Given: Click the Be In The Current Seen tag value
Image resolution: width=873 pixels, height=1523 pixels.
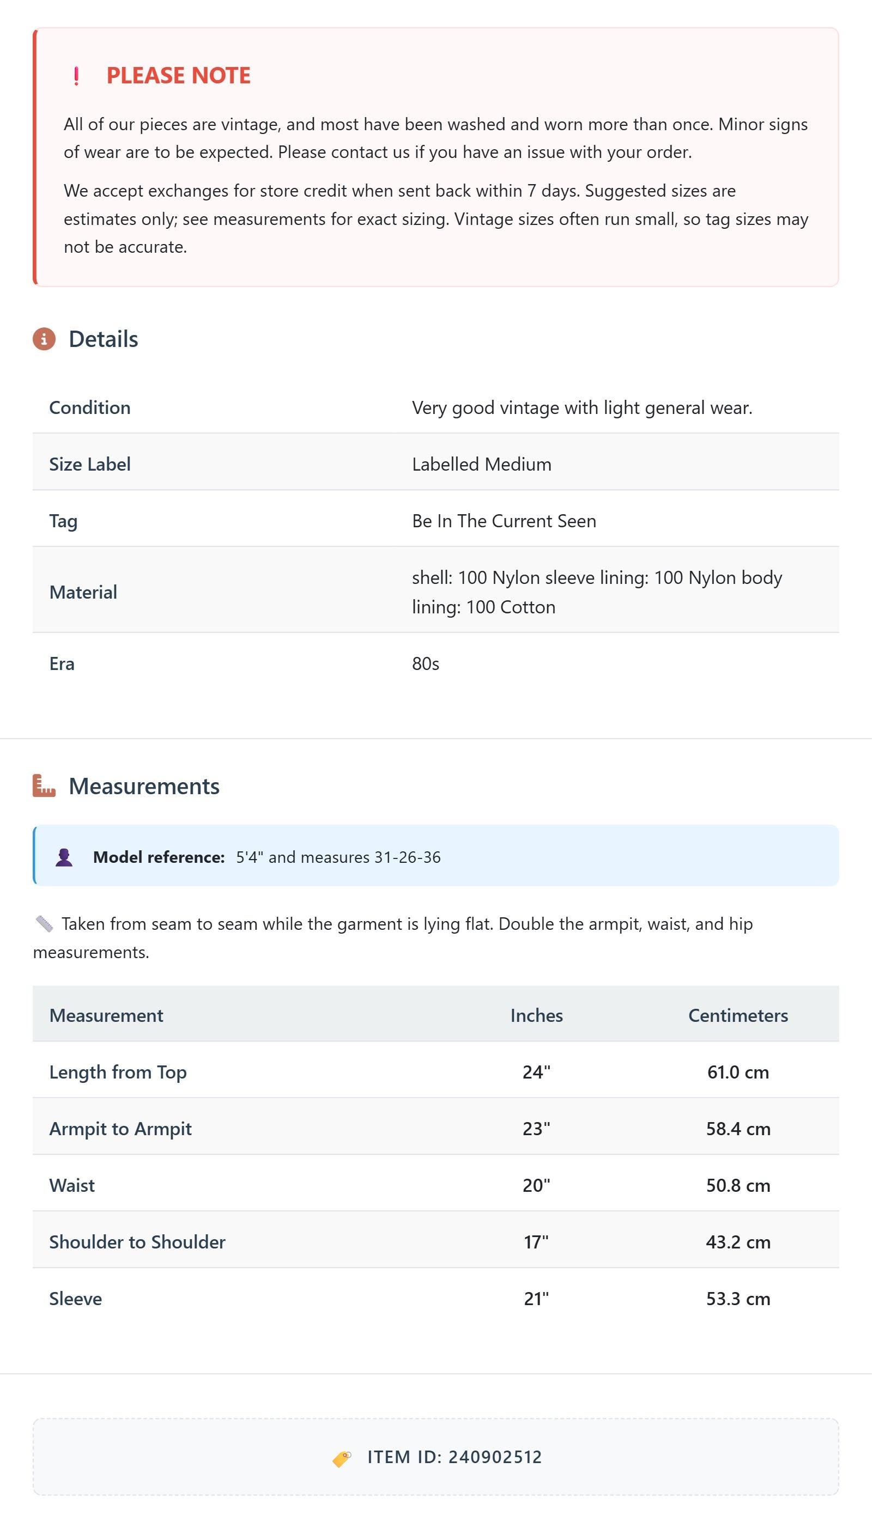Looking at the screenshot, I should pyautogui.click(x=504, y=521).
